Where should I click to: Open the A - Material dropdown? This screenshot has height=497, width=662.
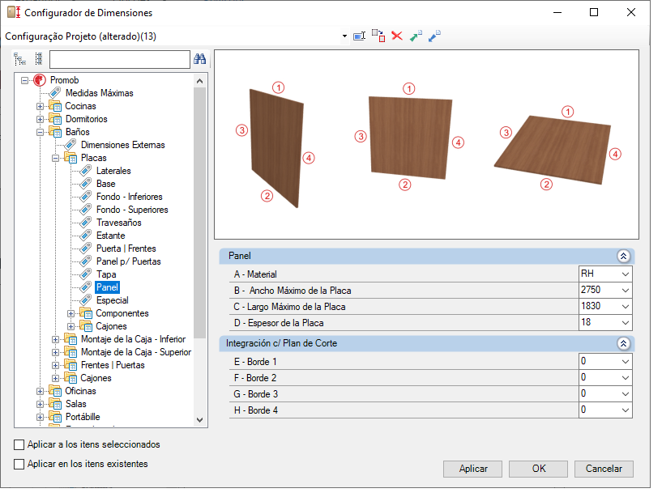pyautogui.click(x=626, y=274)
